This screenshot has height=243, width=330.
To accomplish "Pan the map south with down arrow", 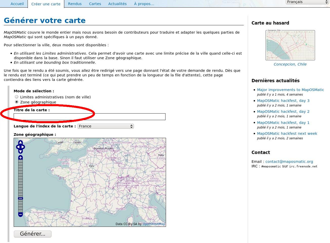I will 20,151.
